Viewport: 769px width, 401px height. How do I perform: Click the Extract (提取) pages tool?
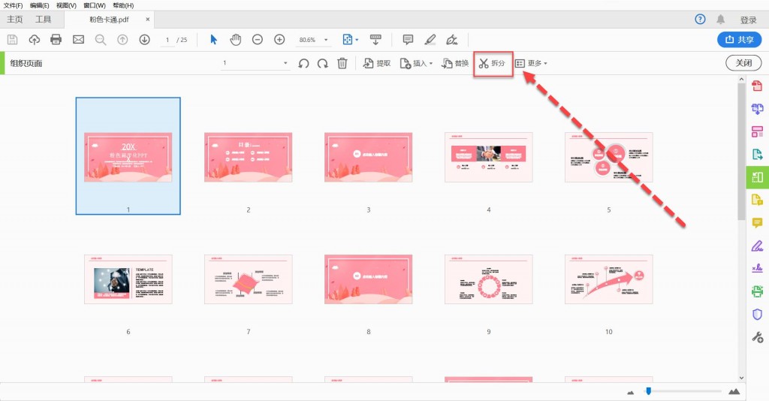[377, 63]
